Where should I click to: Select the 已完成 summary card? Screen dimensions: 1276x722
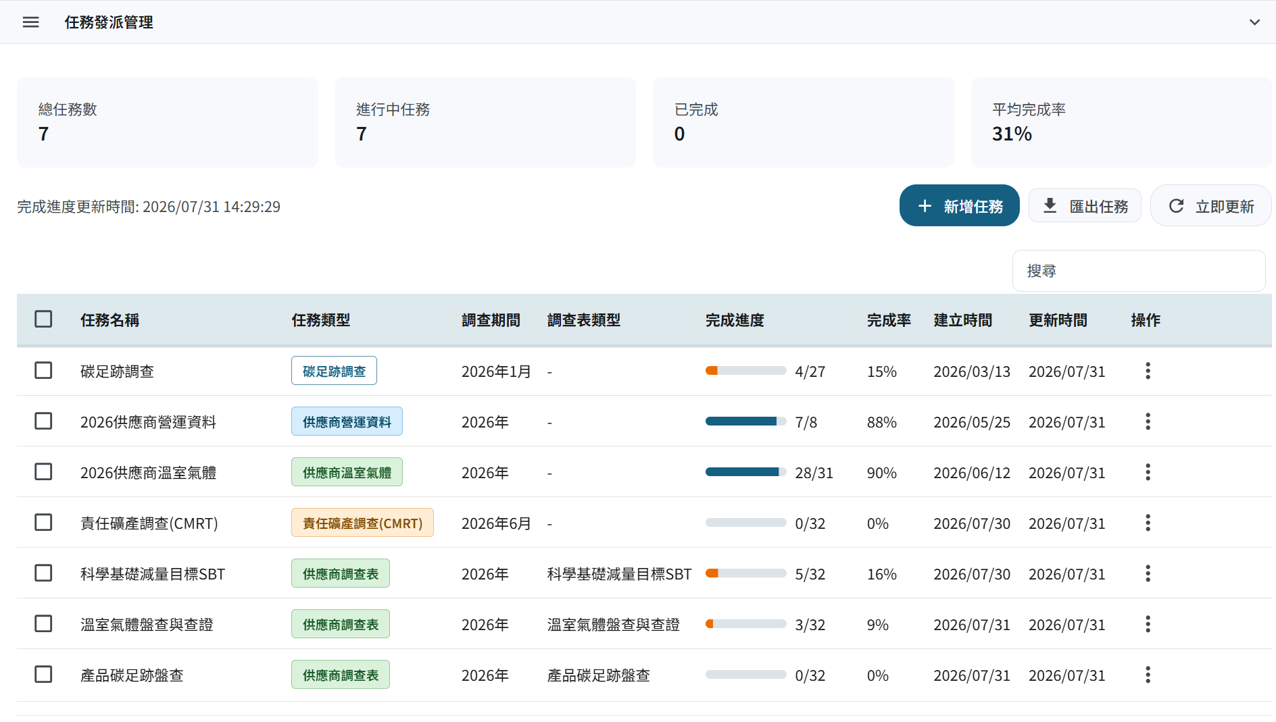tap(803, 122)
